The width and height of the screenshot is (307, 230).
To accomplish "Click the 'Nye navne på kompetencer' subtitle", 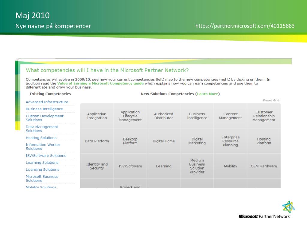I will [53, 26].
